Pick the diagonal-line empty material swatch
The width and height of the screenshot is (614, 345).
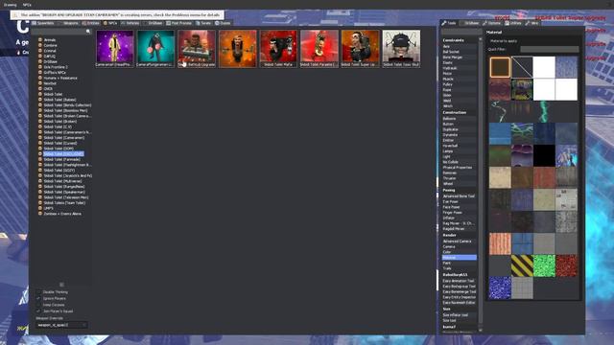[x=522, y=67]
